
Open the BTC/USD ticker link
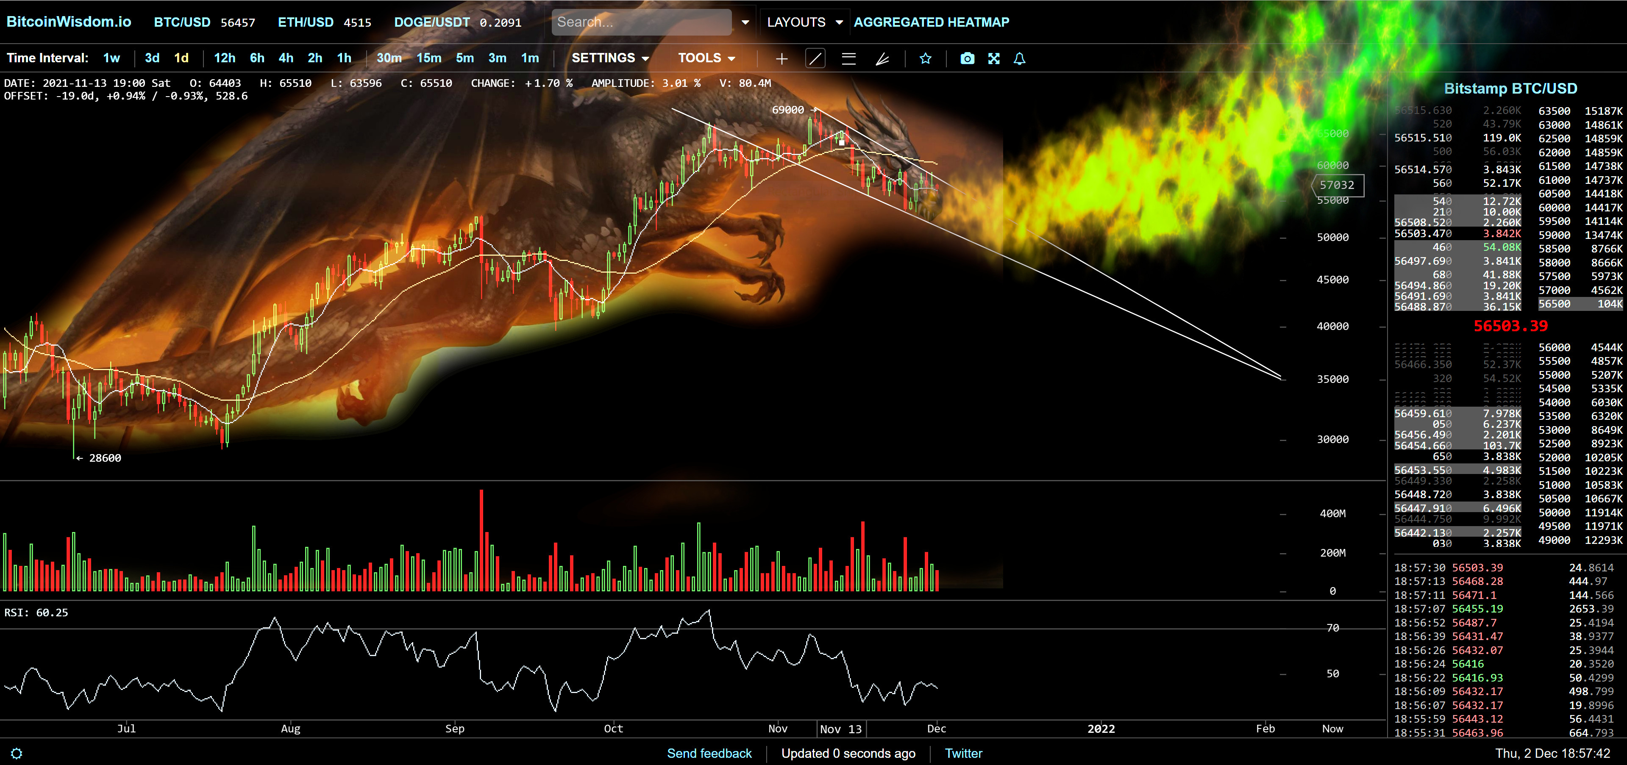point(182,22)
